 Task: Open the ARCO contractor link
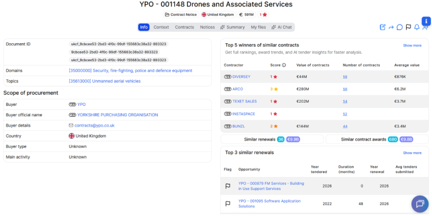tap(238, 89)
